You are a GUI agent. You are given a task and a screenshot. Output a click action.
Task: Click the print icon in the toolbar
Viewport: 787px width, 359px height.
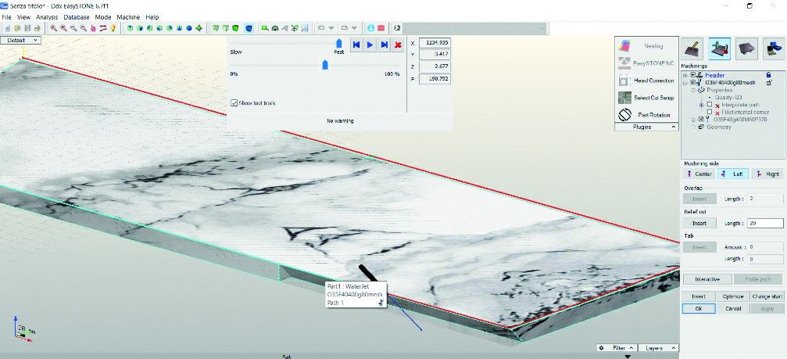point(37,28)
